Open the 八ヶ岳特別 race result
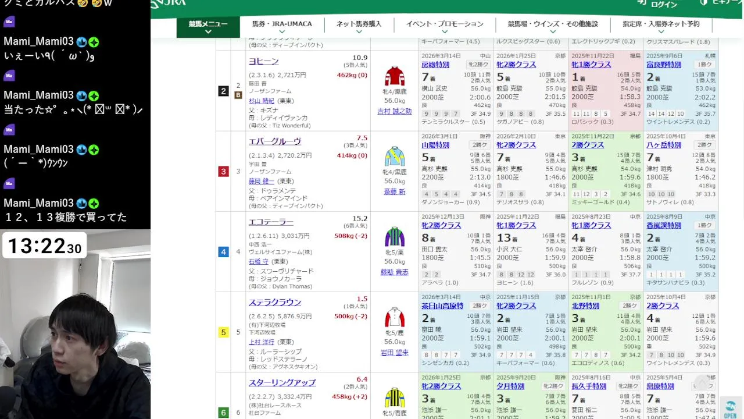744x419 pixels. (x=664, y=145)
